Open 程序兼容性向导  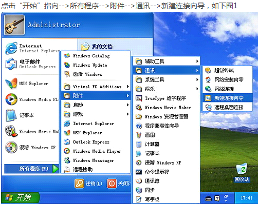(167, 126)
